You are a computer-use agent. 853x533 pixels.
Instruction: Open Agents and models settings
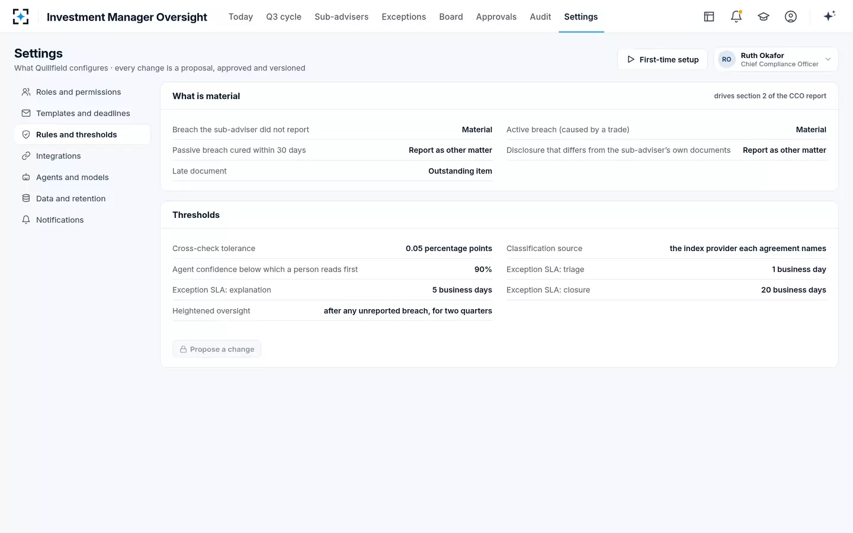(x=82, y=177)
